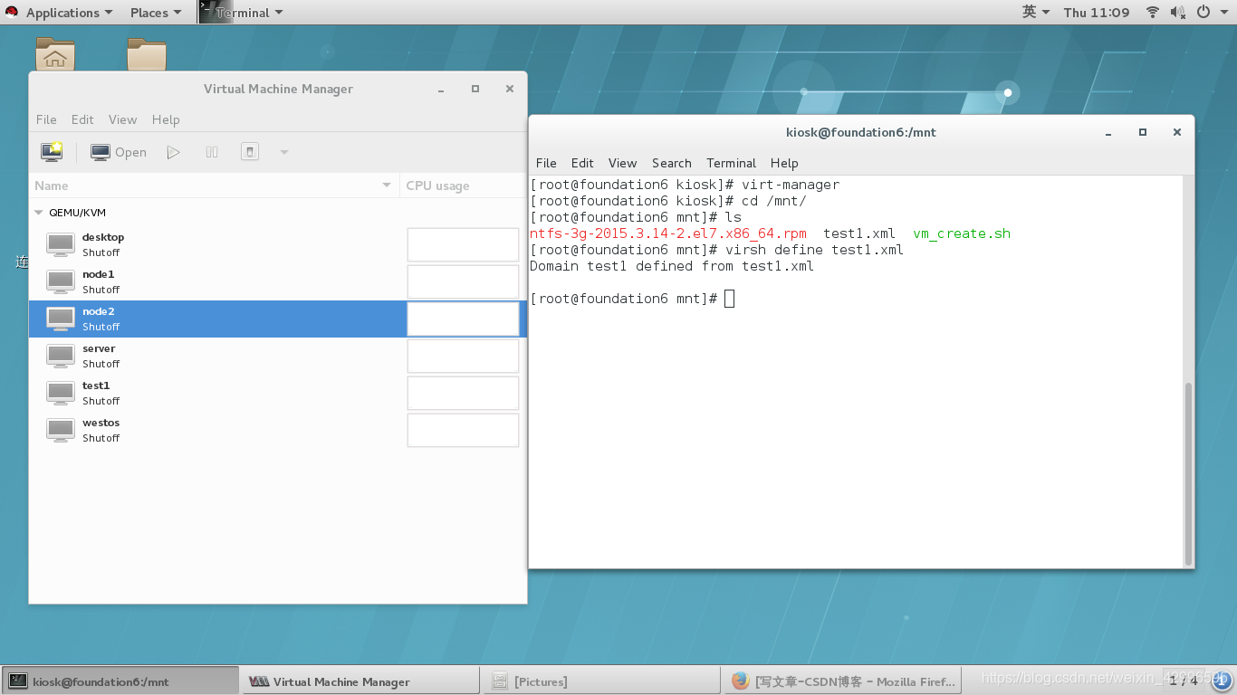This screenshot has width=1237, height=695.
Task: Open the Terminal window Edit menu
Action: click(582, 163)
